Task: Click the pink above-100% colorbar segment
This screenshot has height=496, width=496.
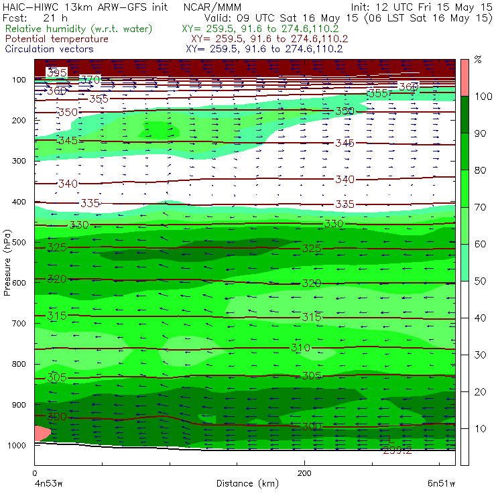Action: click(x=464, y=78)
